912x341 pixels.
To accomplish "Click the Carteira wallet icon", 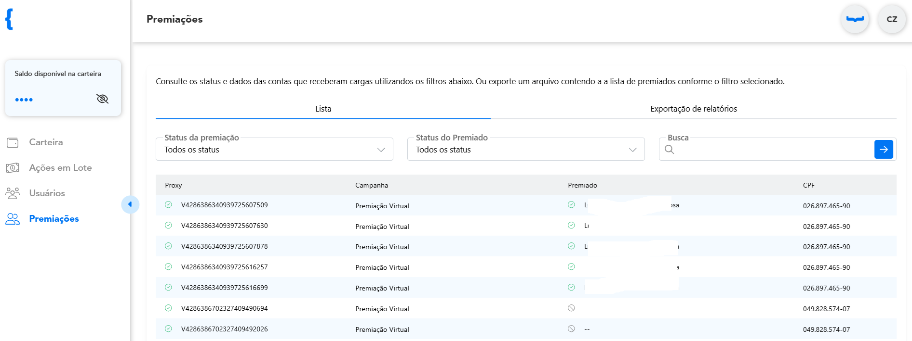I will pyautogui.click(x=13, y=142).
